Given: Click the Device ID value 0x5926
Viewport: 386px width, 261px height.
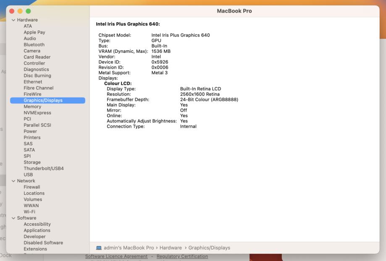Looking at the screenshot, I should pyautogui.click(x=160, y=62).
